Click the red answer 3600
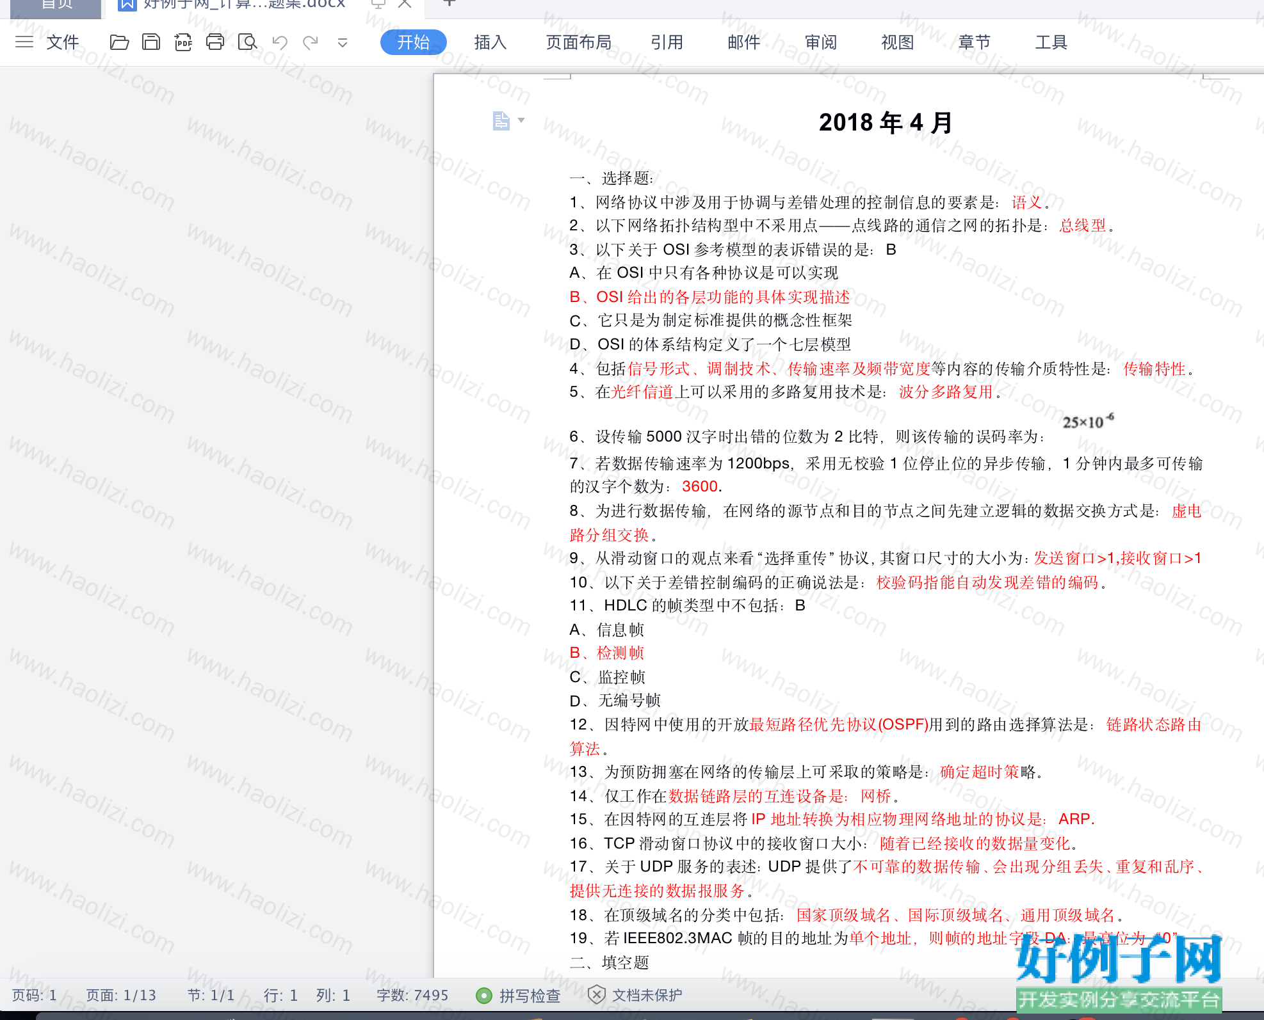The width and height of the screenshot is (1264, 1020). (700, 486)
